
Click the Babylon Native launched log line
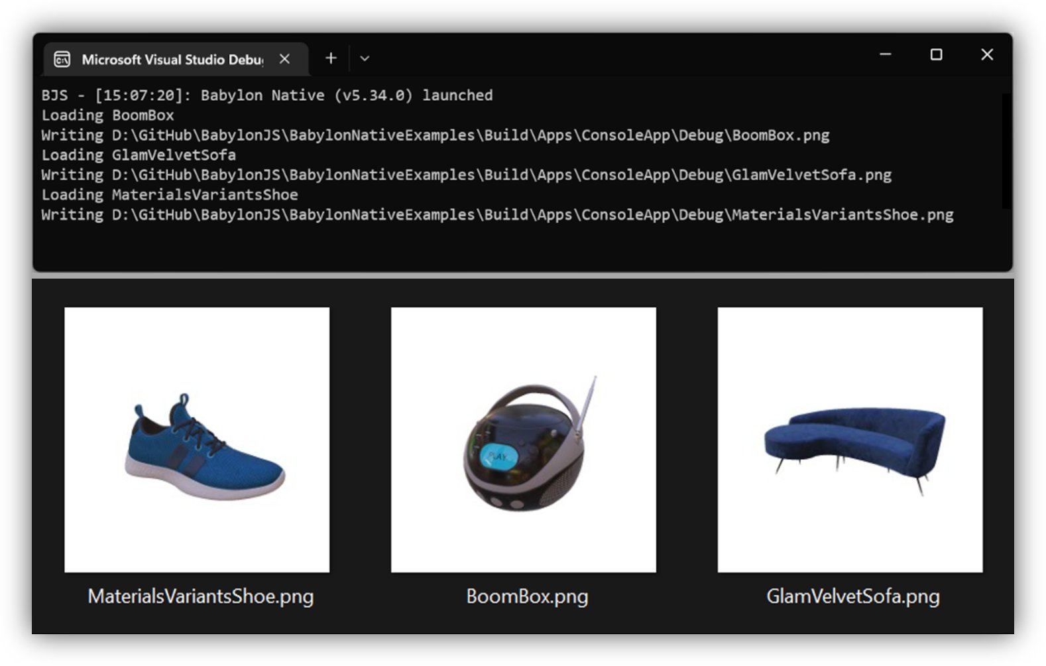point(267,96)
